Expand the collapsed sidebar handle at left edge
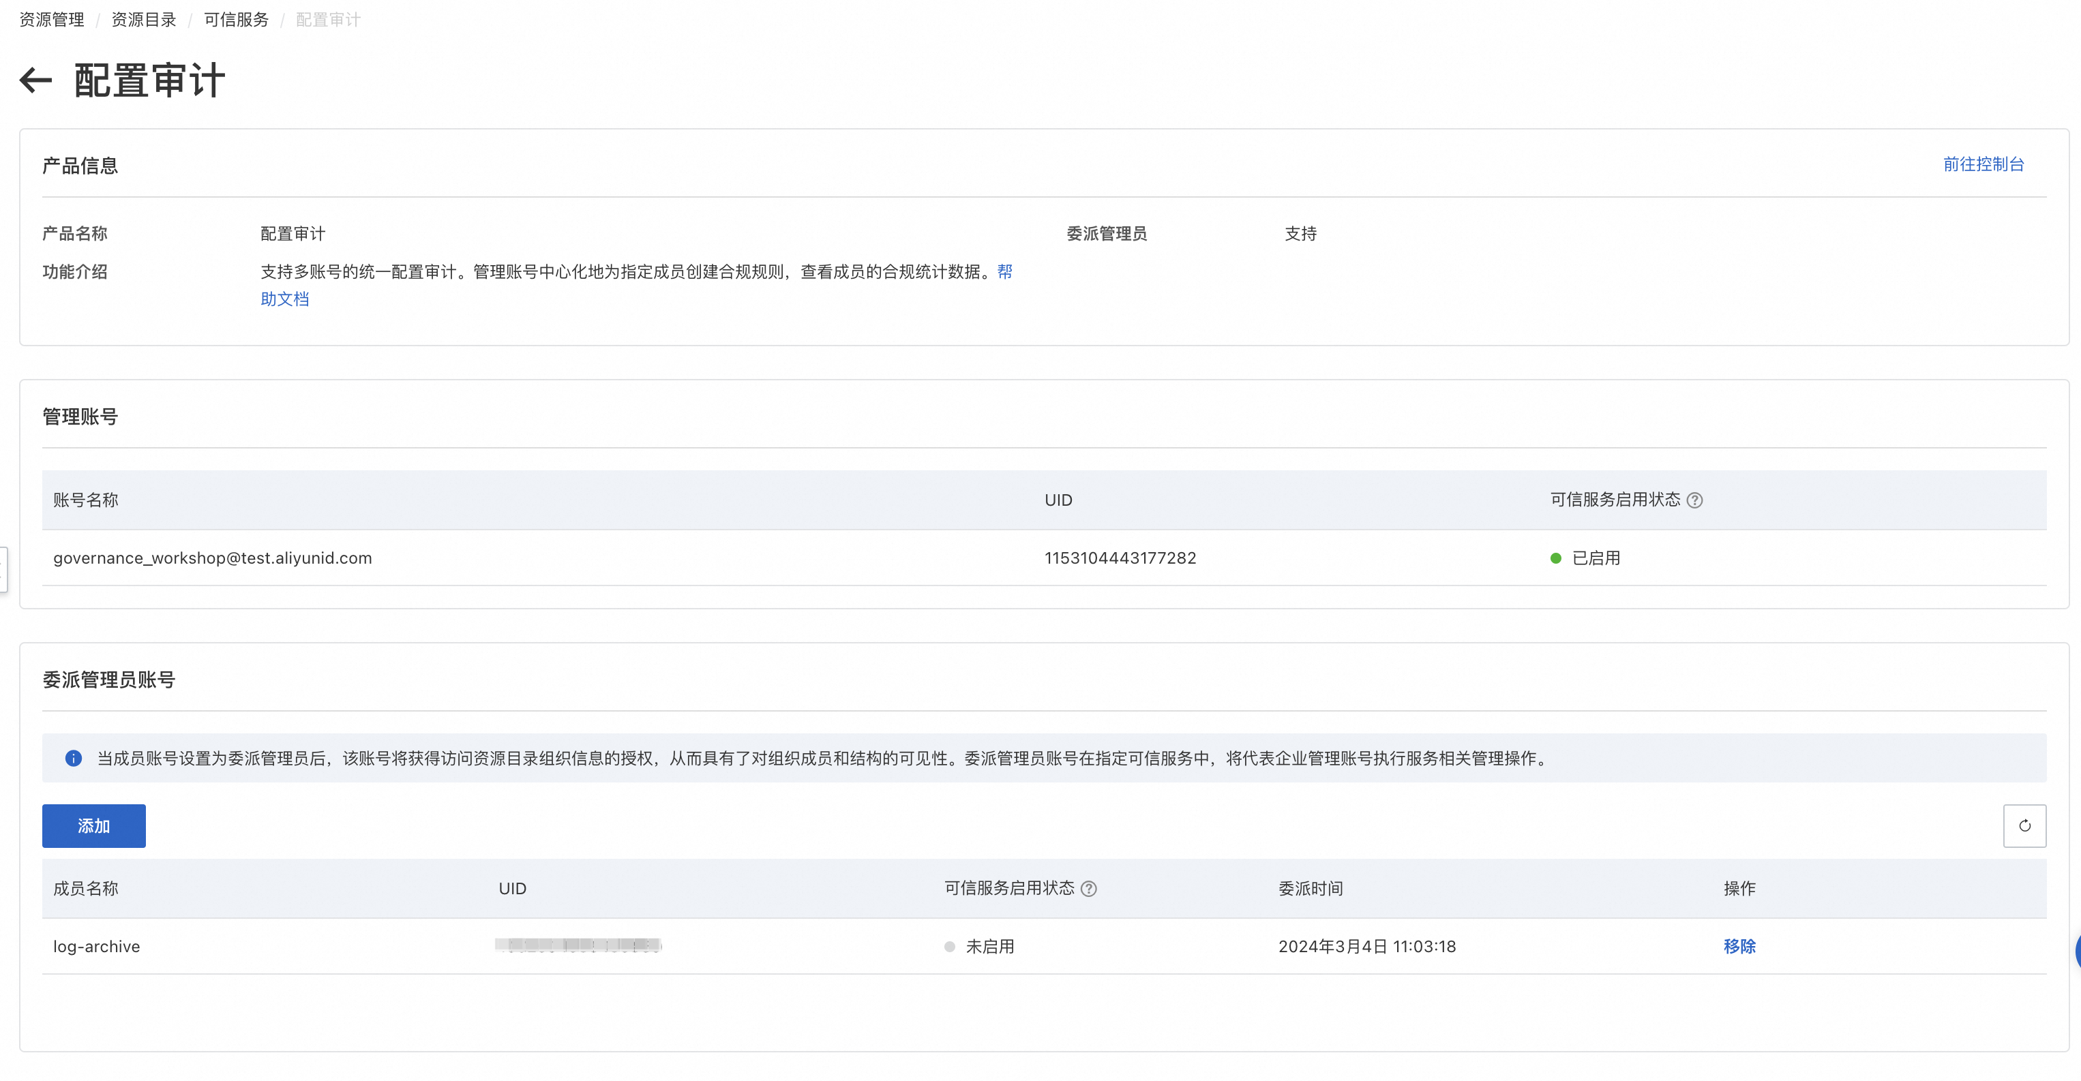The height and width of the screenshot is (1081, 2081). click(3, 569)
